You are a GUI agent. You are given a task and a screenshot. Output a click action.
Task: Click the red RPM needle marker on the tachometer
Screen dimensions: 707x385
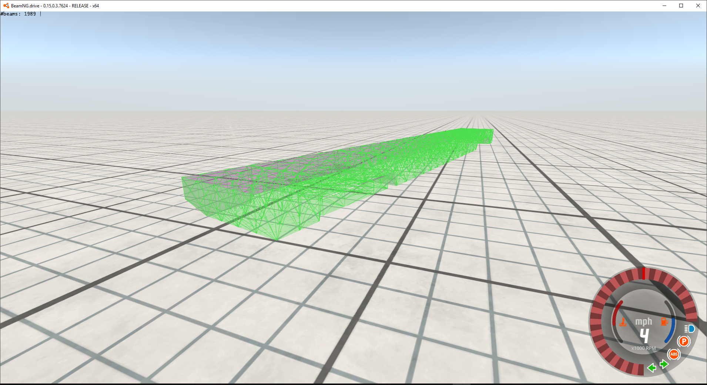643,274
